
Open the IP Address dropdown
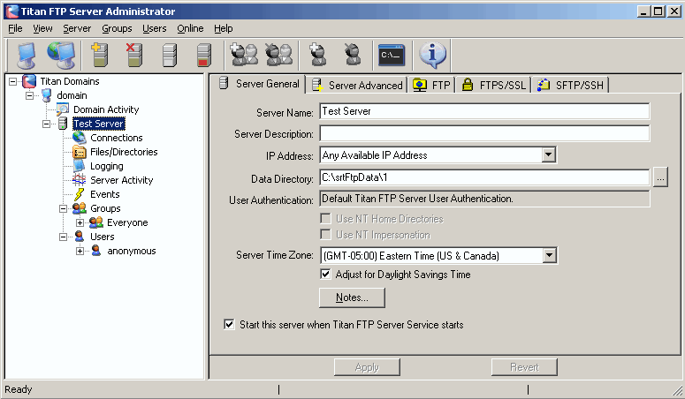548,154
